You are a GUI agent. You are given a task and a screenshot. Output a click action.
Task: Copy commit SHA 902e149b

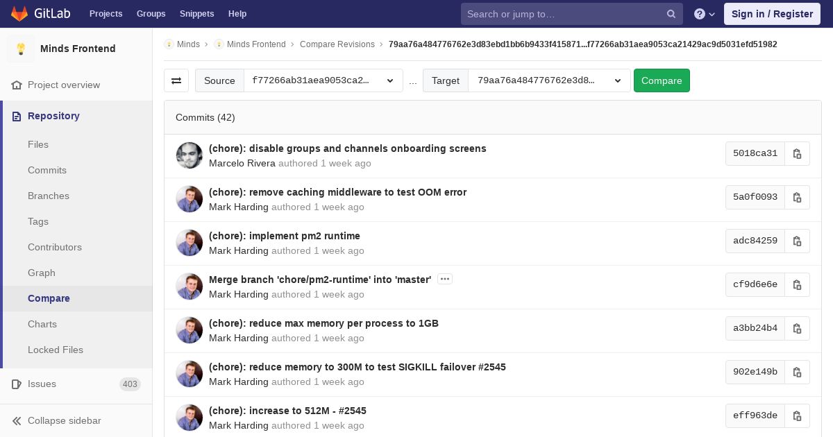797,372
